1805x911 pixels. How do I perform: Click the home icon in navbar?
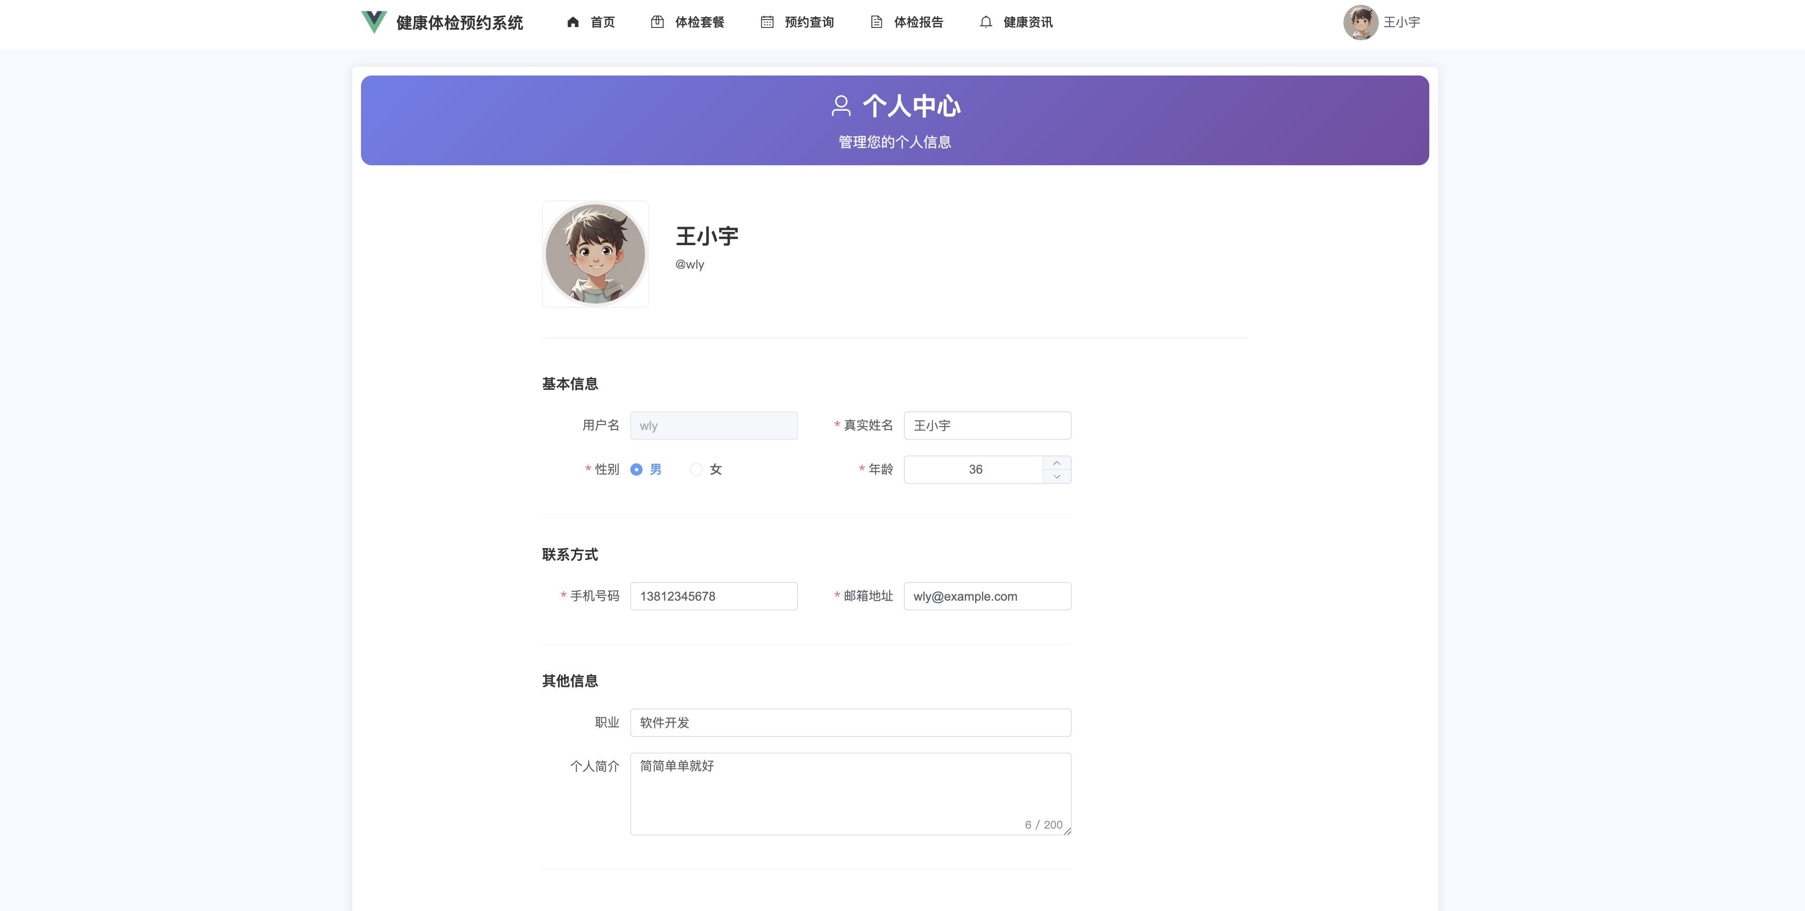573,23
